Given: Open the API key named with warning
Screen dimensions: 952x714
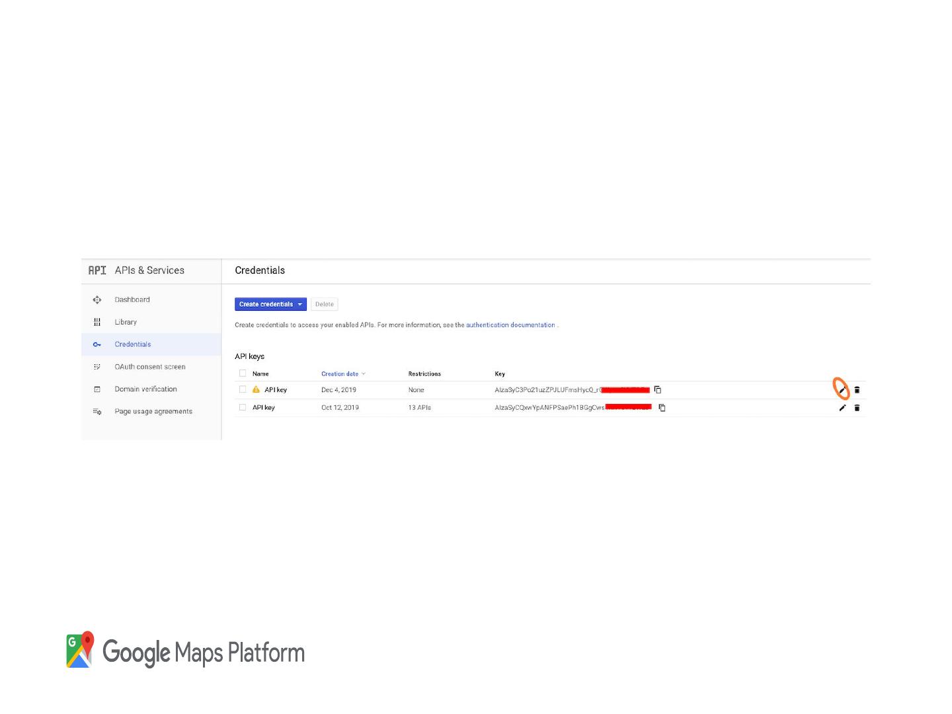Looking at the screenshot, I should click(276, 390).
